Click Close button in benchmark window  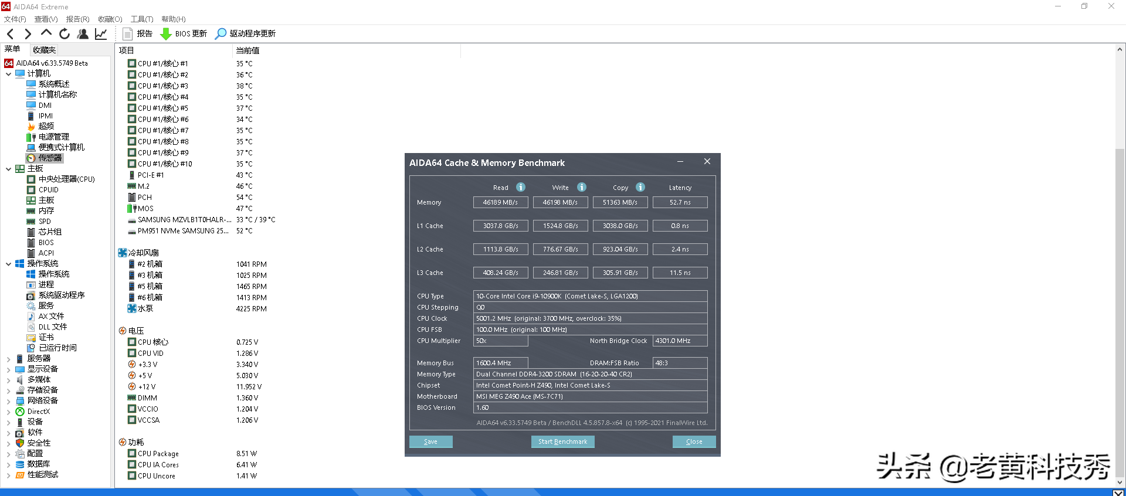694,441
